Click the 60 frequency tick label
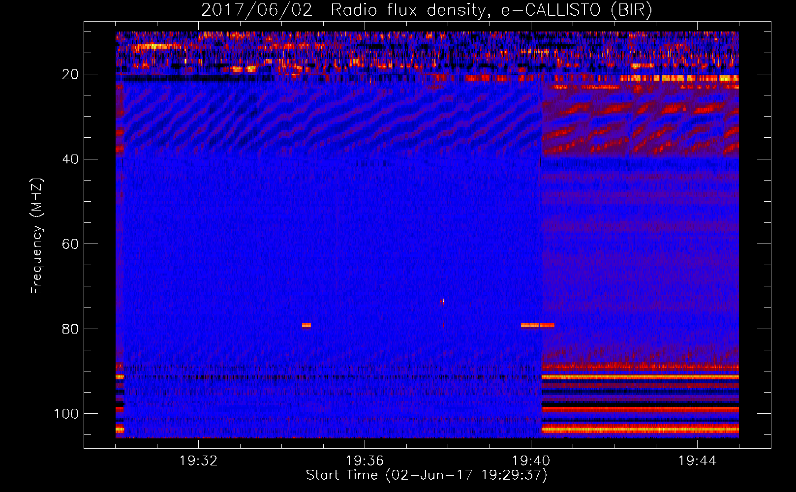The image size is (796, 492). [x=71, y=244]
